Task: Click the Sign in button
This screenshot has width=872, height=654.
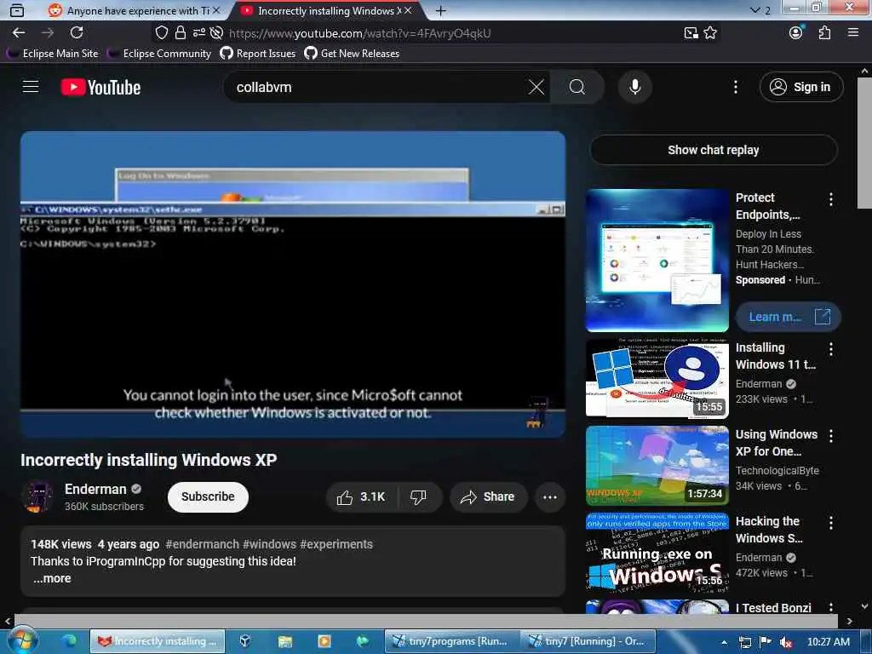Action: pos(801,87)
